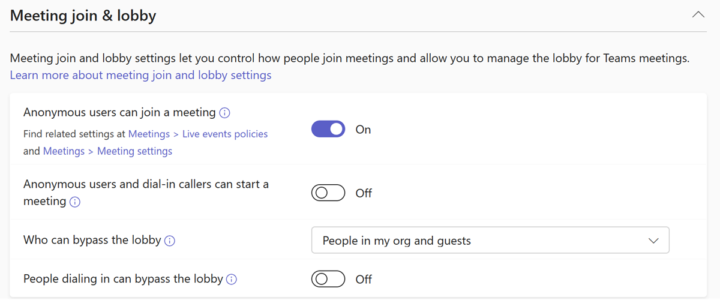
Task: Enable "People dialing in can bypass the lobby" toggle
Action: click(x=328, y=279)
